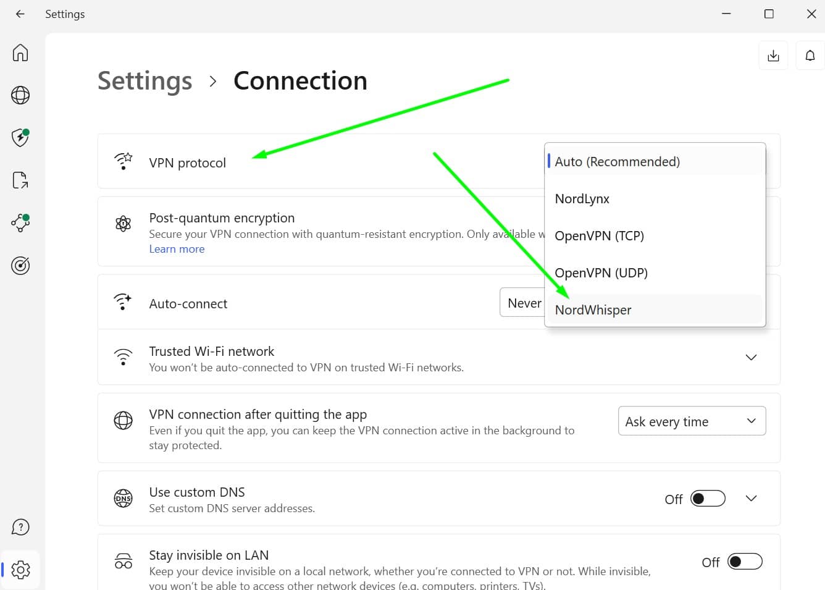
Task: Click the Auto-connect Wi-Fi sparkle icon
Action: [123, 302]
